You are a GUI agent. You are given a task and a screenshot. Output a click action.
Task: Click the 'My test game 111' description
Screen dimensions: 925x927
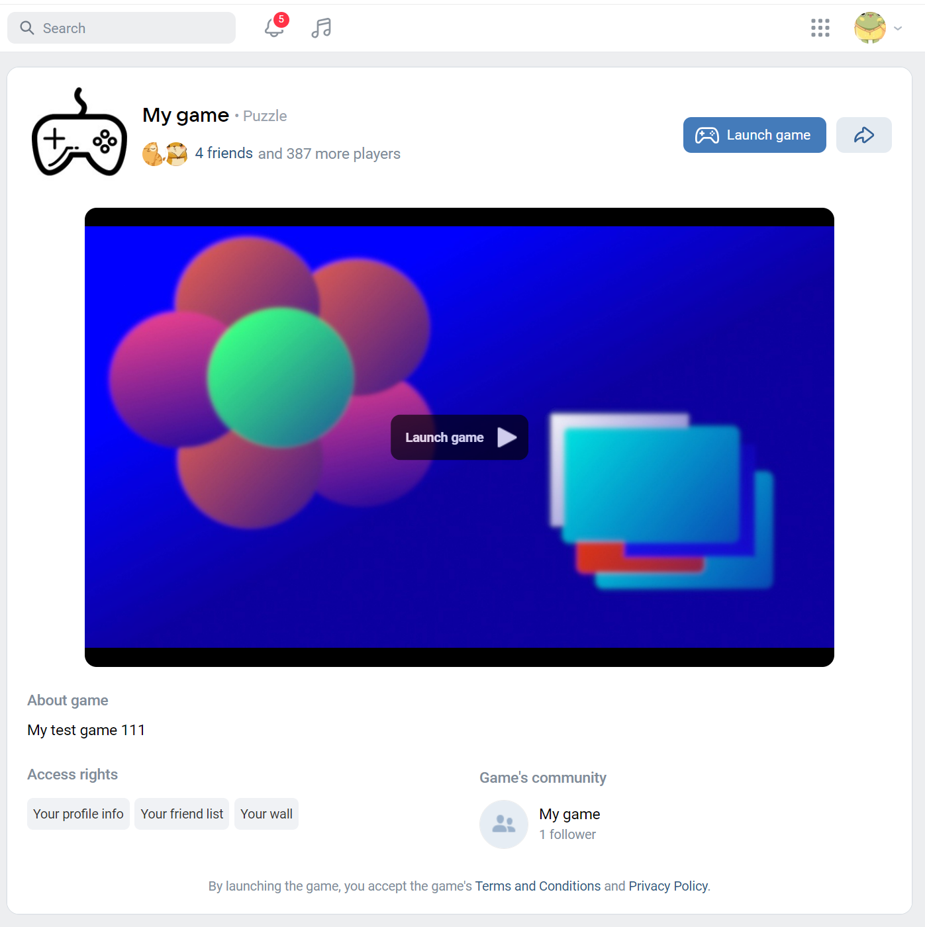(x=86, y=730)
